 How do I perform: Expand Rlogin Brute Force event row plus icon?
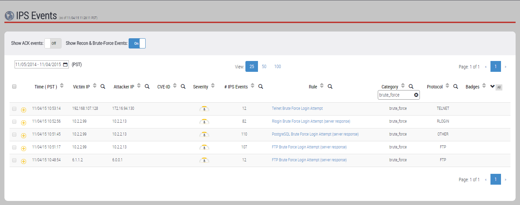tap(23, 123)
